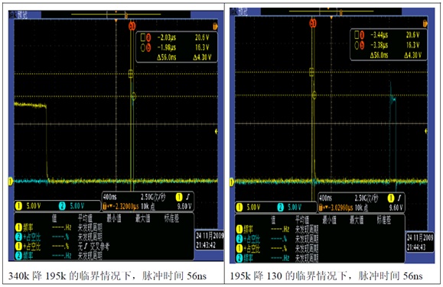Click 400ns timebase readout above -2.32000µs

pos(110,197)
